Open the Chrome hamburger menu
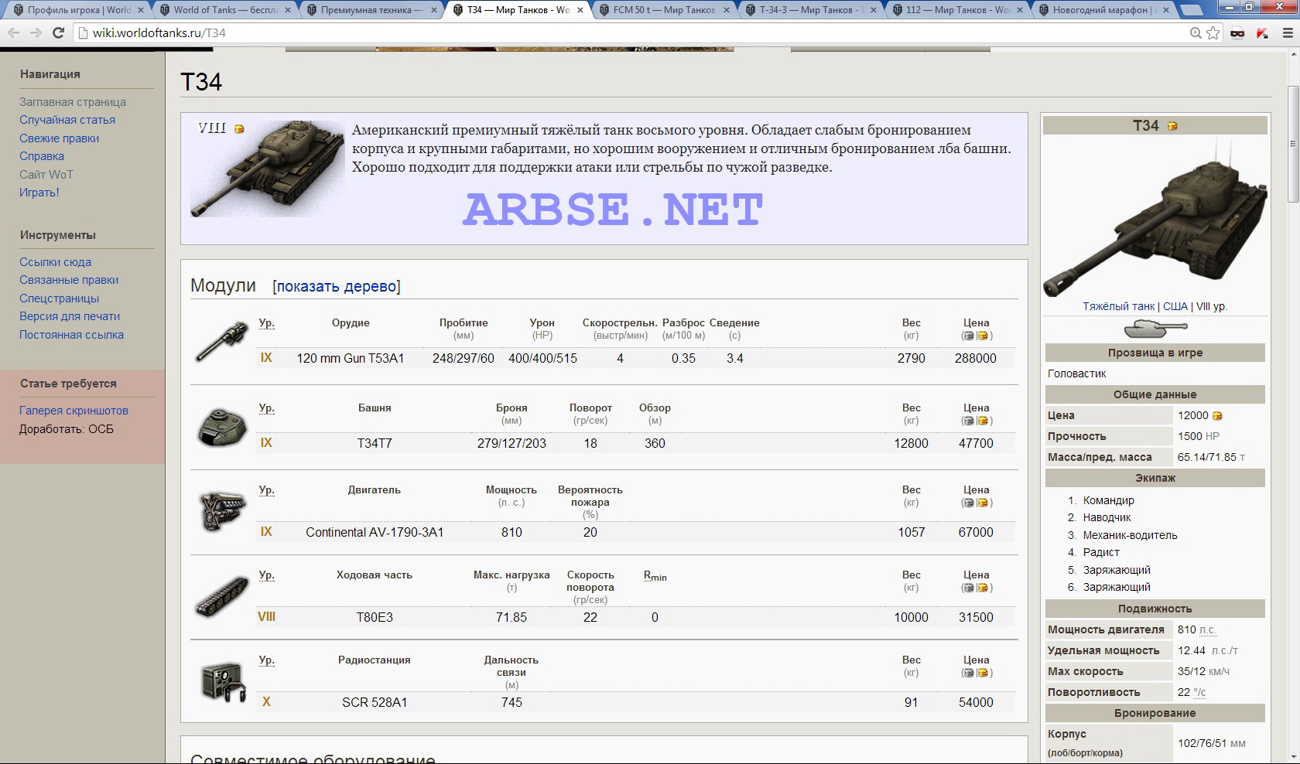Viewport: 1300px width, 764px height. [1288, 33]
